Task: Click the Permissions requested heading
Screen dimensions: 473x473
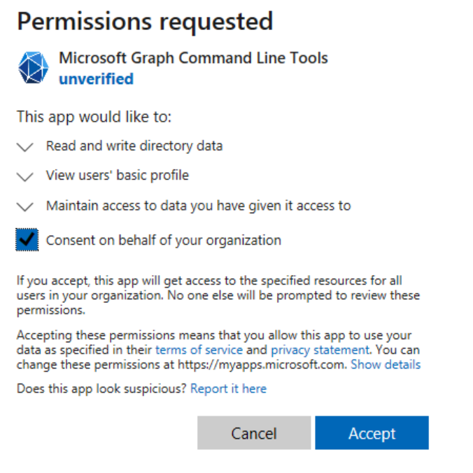Action: coord(145,22)
